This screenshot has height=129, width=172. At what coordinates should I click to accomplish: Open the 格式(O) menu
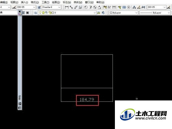[35, 2]
